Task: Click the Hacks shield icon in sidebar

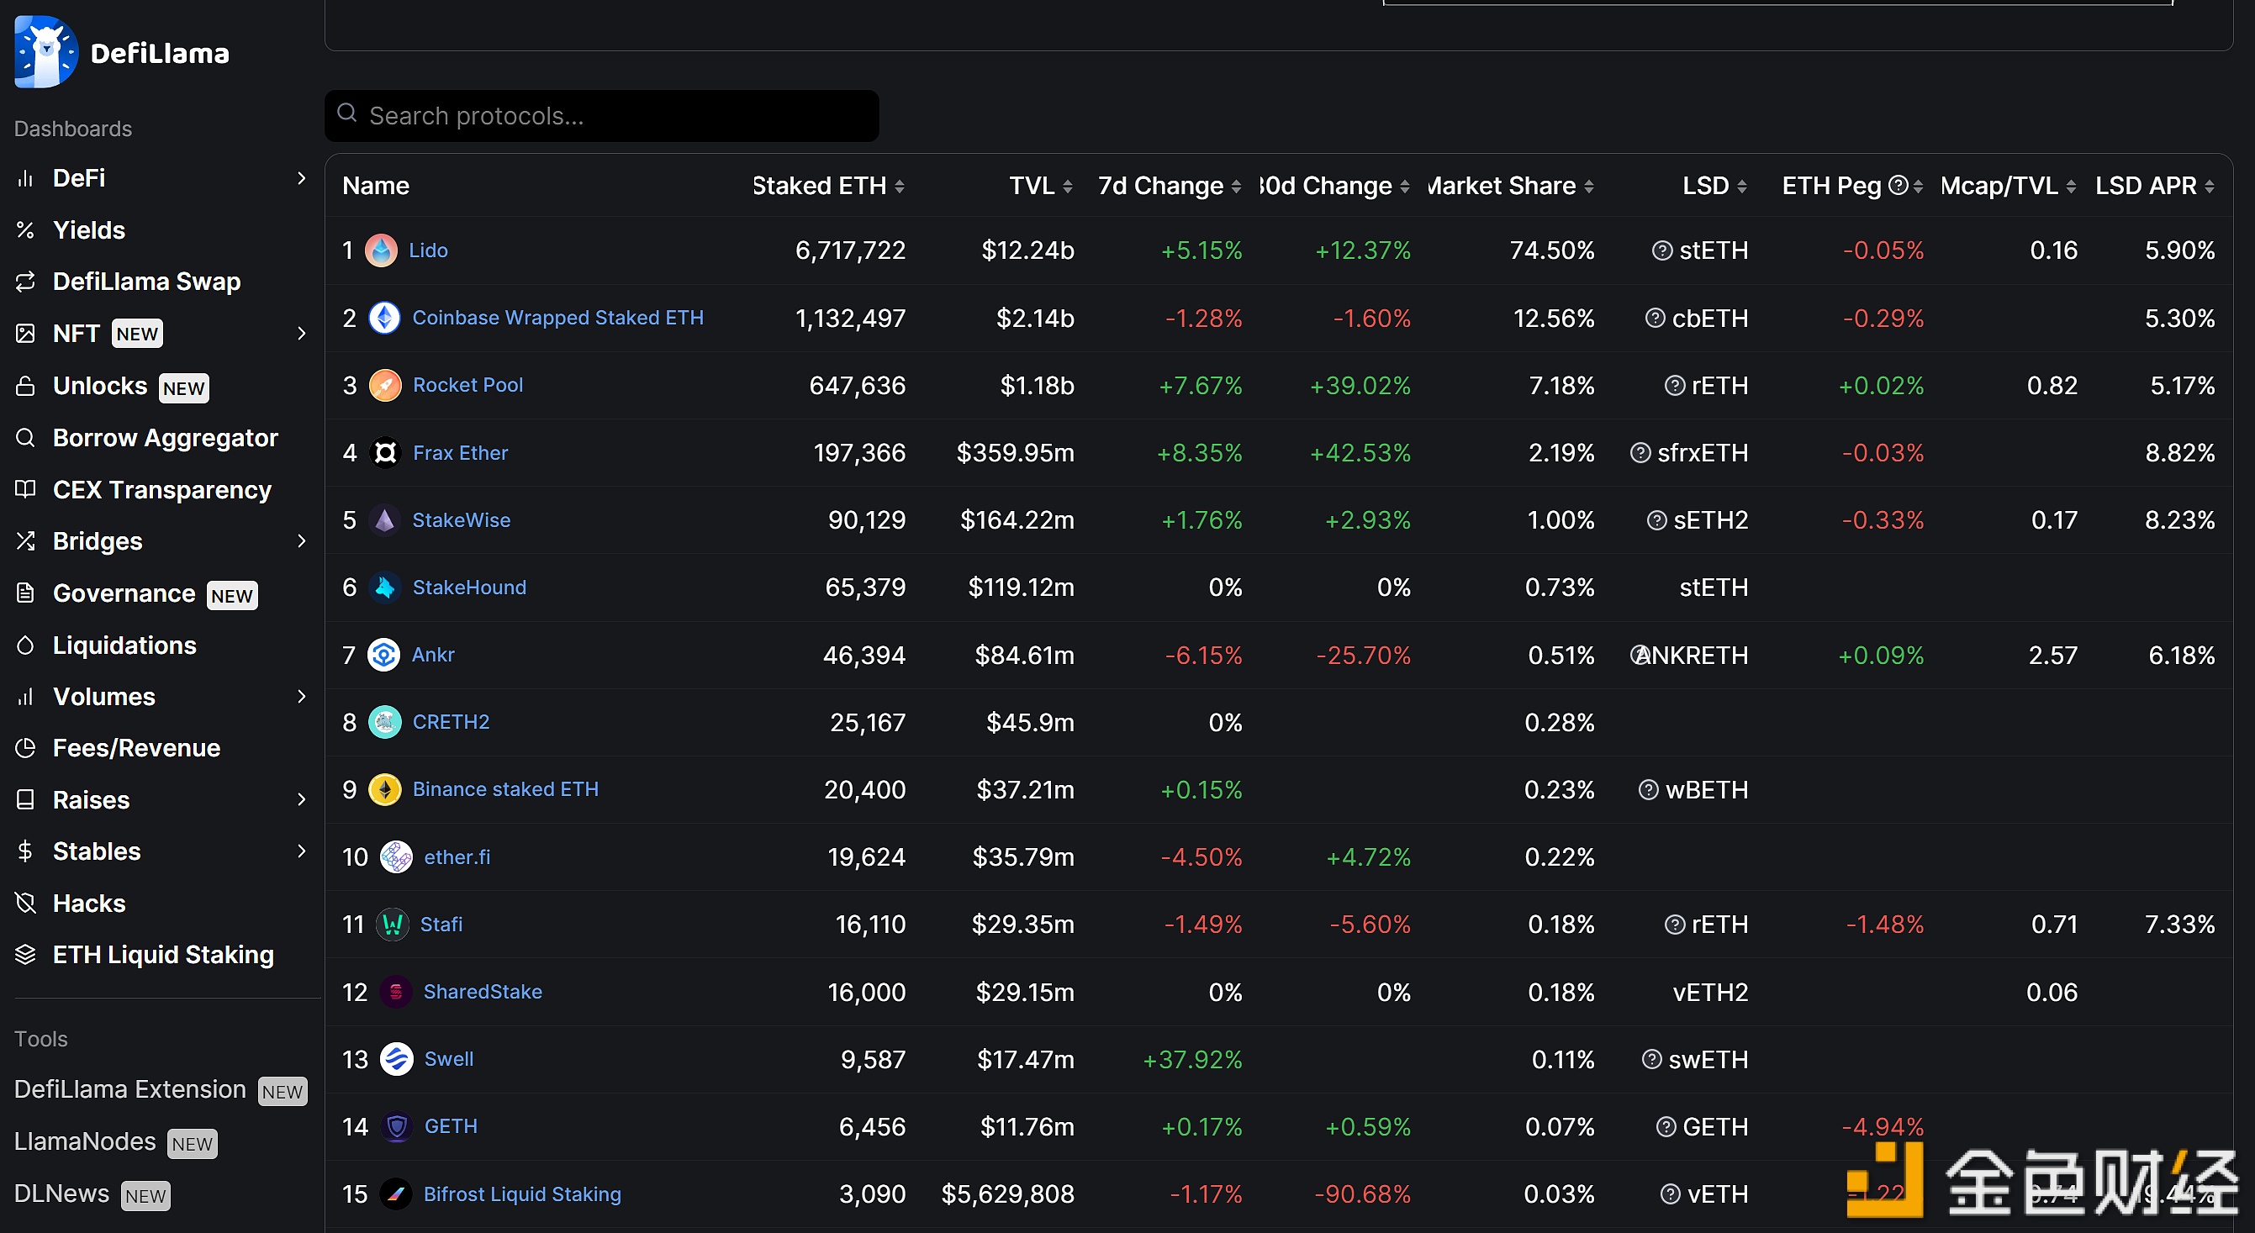Action: click(x=25, y=903)
